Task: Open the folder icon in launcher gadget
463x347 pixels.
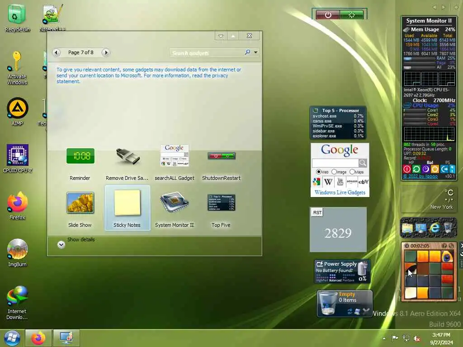Action: 407,228
